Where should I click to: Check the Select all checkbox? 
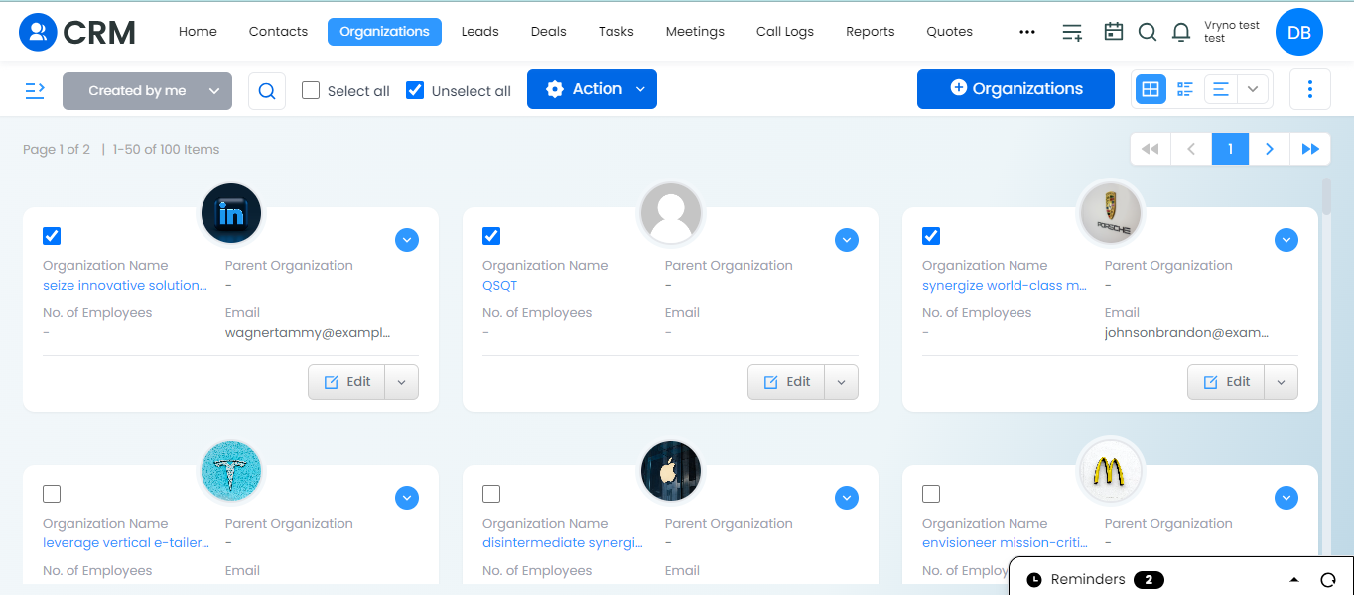coord(311,90)
